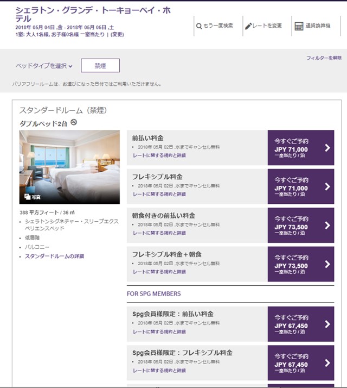This screenshot has height=388, width=347.
Task: Click the hotel name シェラトン・グランデ・トーキョーベイ・ホテル
Action: (x=93, y=14)
